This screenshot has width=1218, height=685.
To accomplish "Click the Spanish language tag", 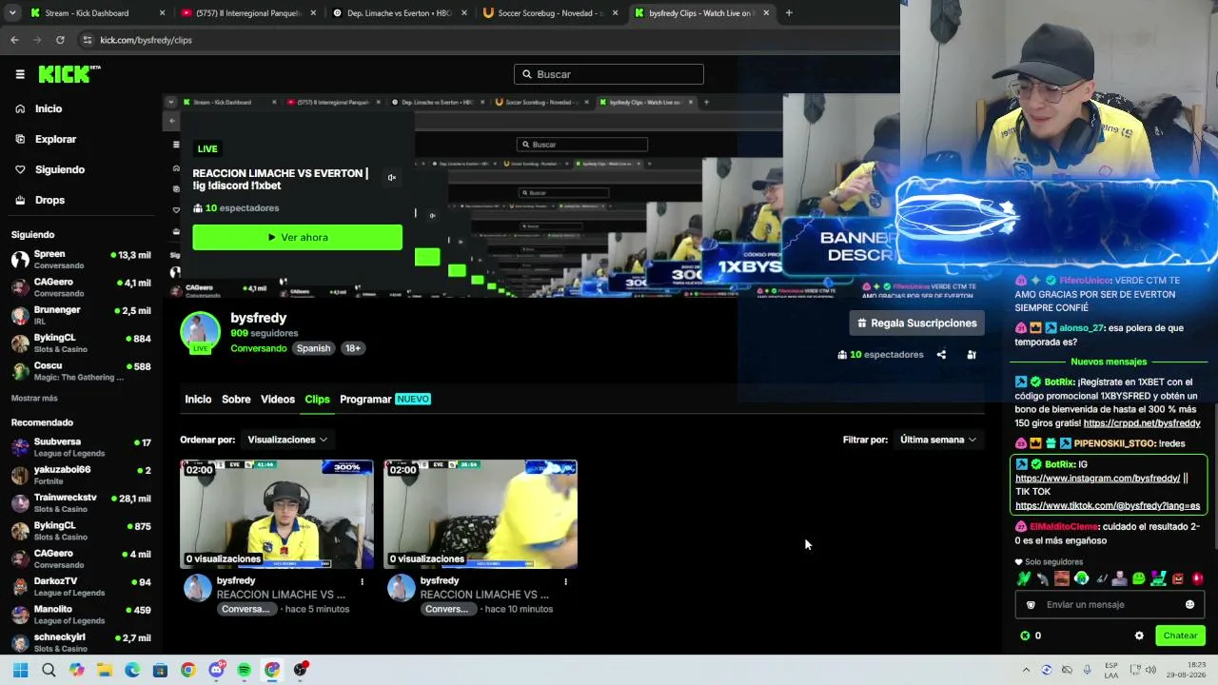I will 313,348.
